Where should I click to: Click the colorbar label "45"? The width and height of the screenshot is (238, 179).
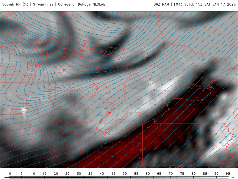pyautogui.click(x=113, y=174)
